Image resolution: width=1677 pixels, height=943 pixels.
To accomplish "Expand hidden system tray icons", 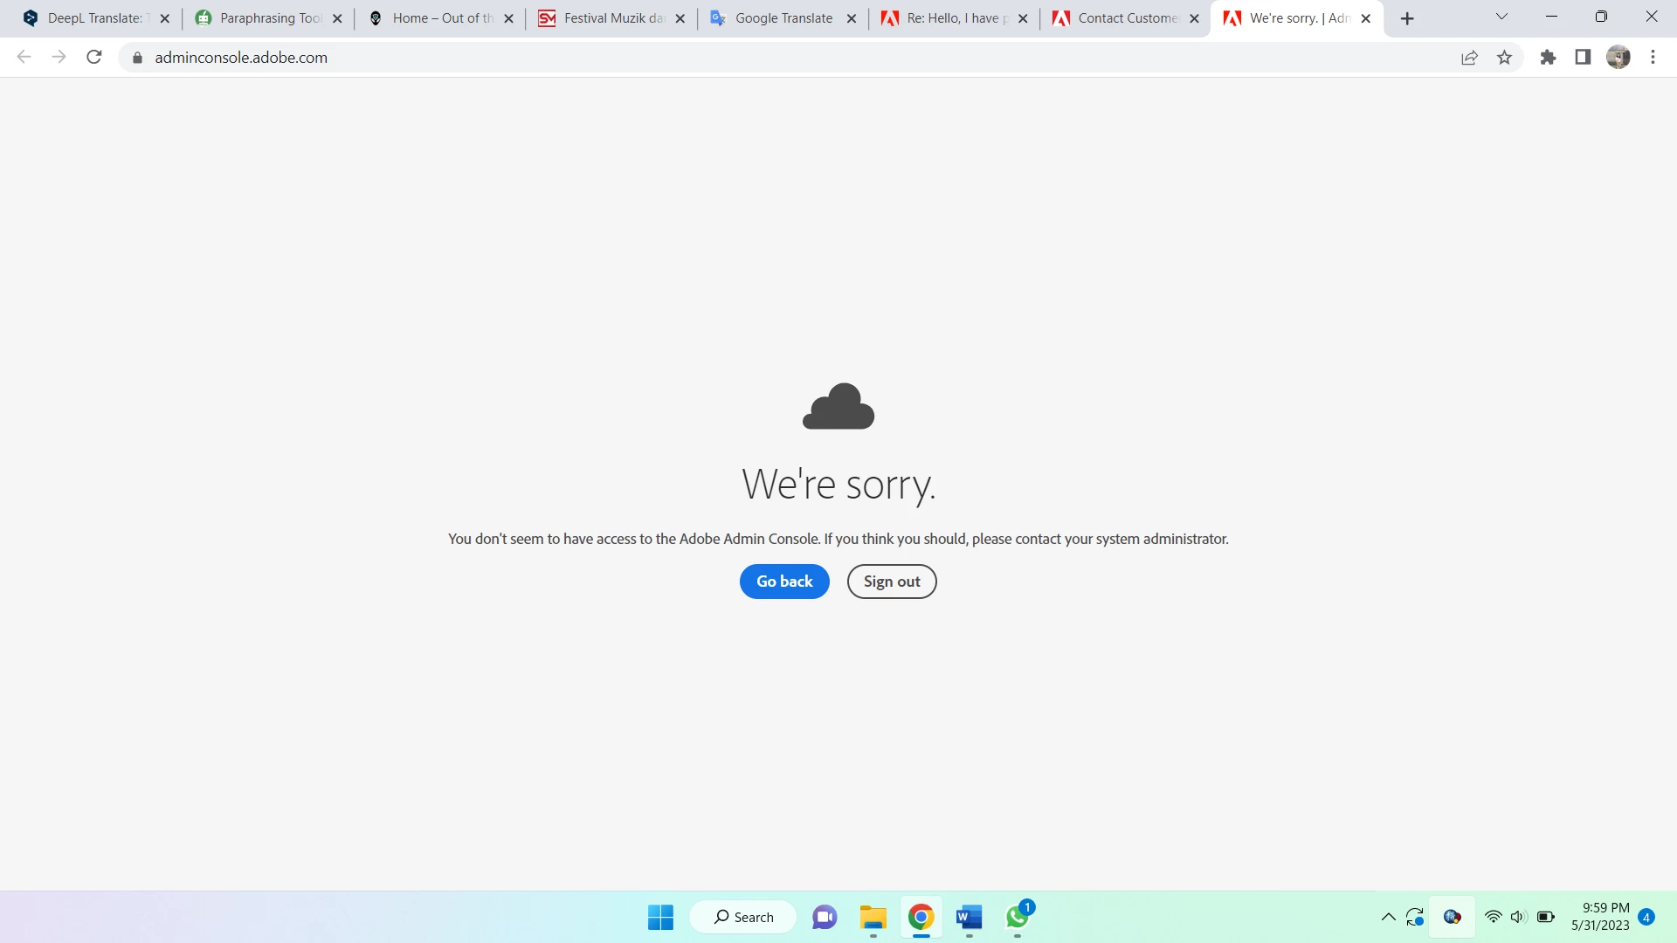I will tap(1388, 917).
